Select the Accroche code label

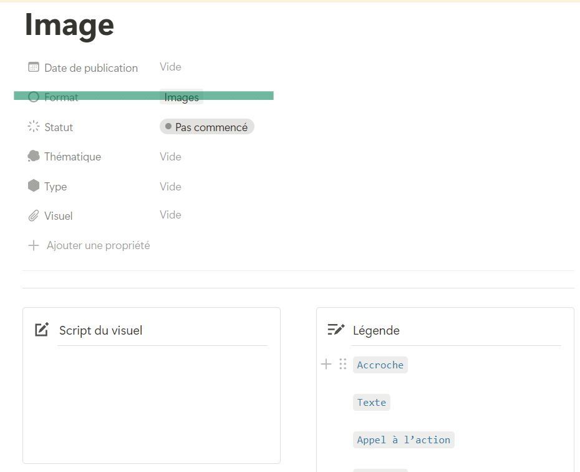(380, 365)
